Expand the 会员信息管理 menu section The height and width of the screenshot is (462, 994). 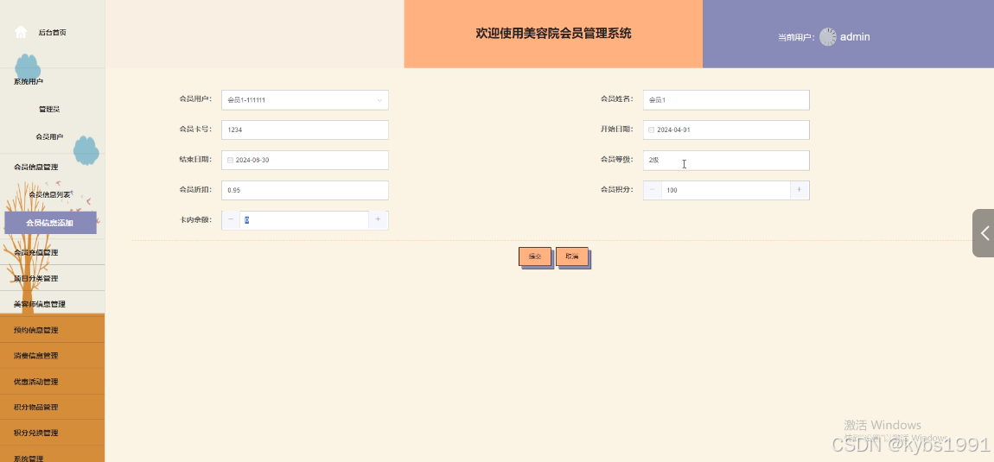[36, 168]
